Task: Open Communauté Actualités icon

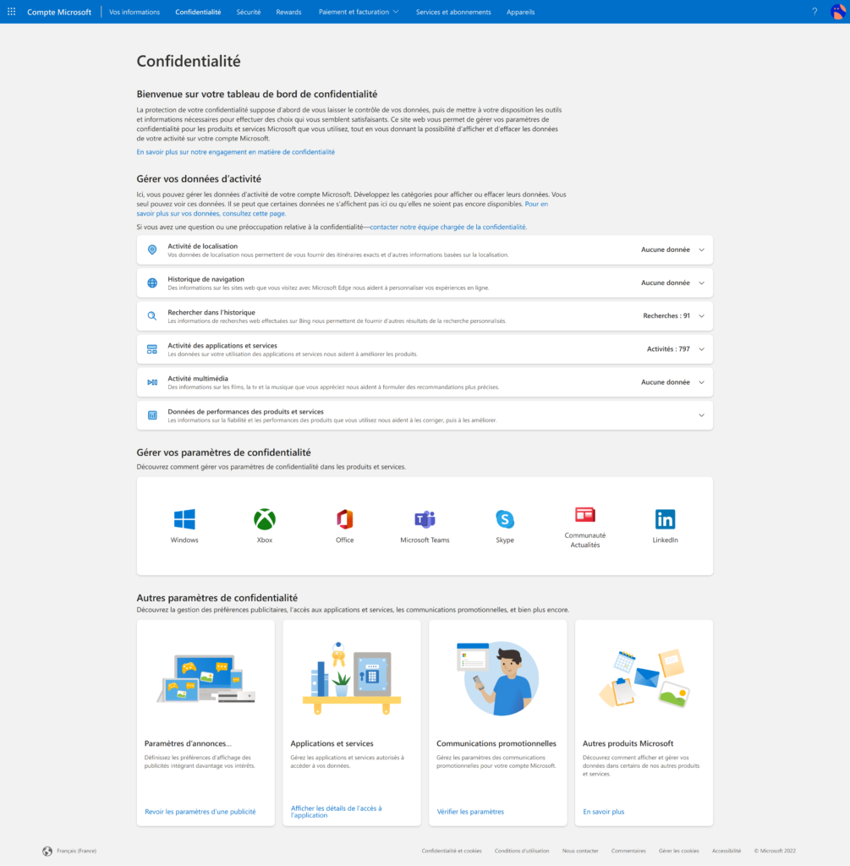Action: (x=585, y=515)
